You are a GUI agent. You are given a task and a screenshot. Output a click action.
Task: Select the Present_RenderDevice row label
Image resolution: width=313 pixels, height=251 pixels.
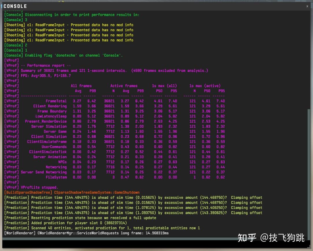click(x=46, y=121)
